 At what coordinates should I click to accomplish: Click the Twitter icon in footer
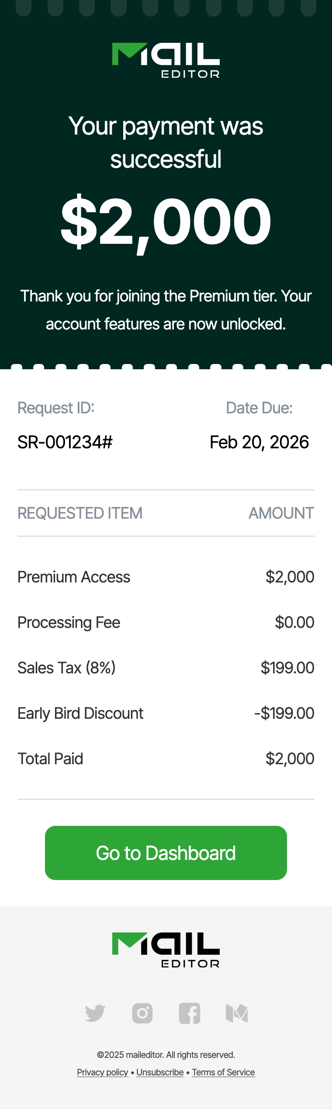click(95, 1013)
